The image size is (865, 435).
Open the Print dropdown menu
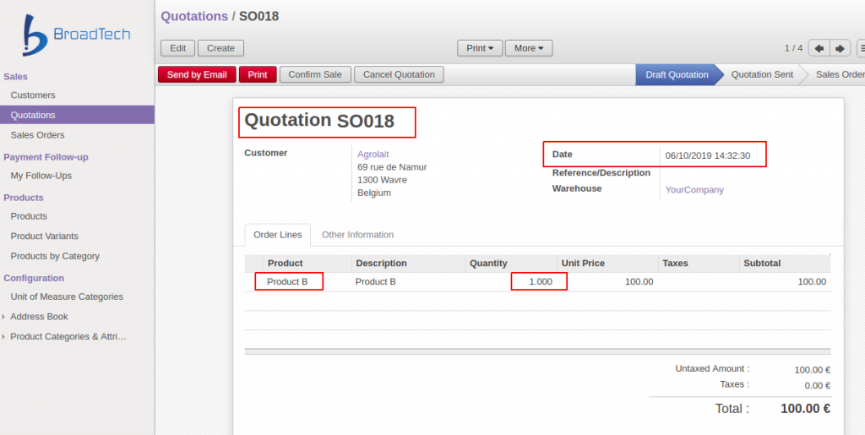480,48
